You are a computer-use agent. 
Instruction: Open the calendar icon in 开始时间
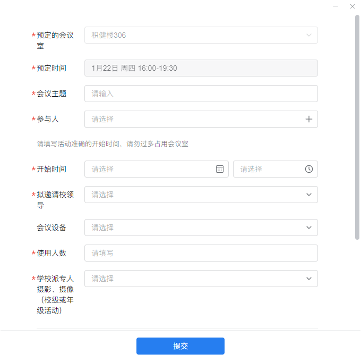[x=220, y=169]
